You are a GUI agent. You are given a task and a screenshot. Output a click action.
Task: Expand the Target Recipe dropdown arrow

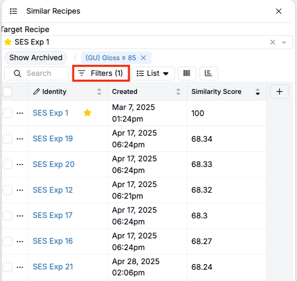284,42
